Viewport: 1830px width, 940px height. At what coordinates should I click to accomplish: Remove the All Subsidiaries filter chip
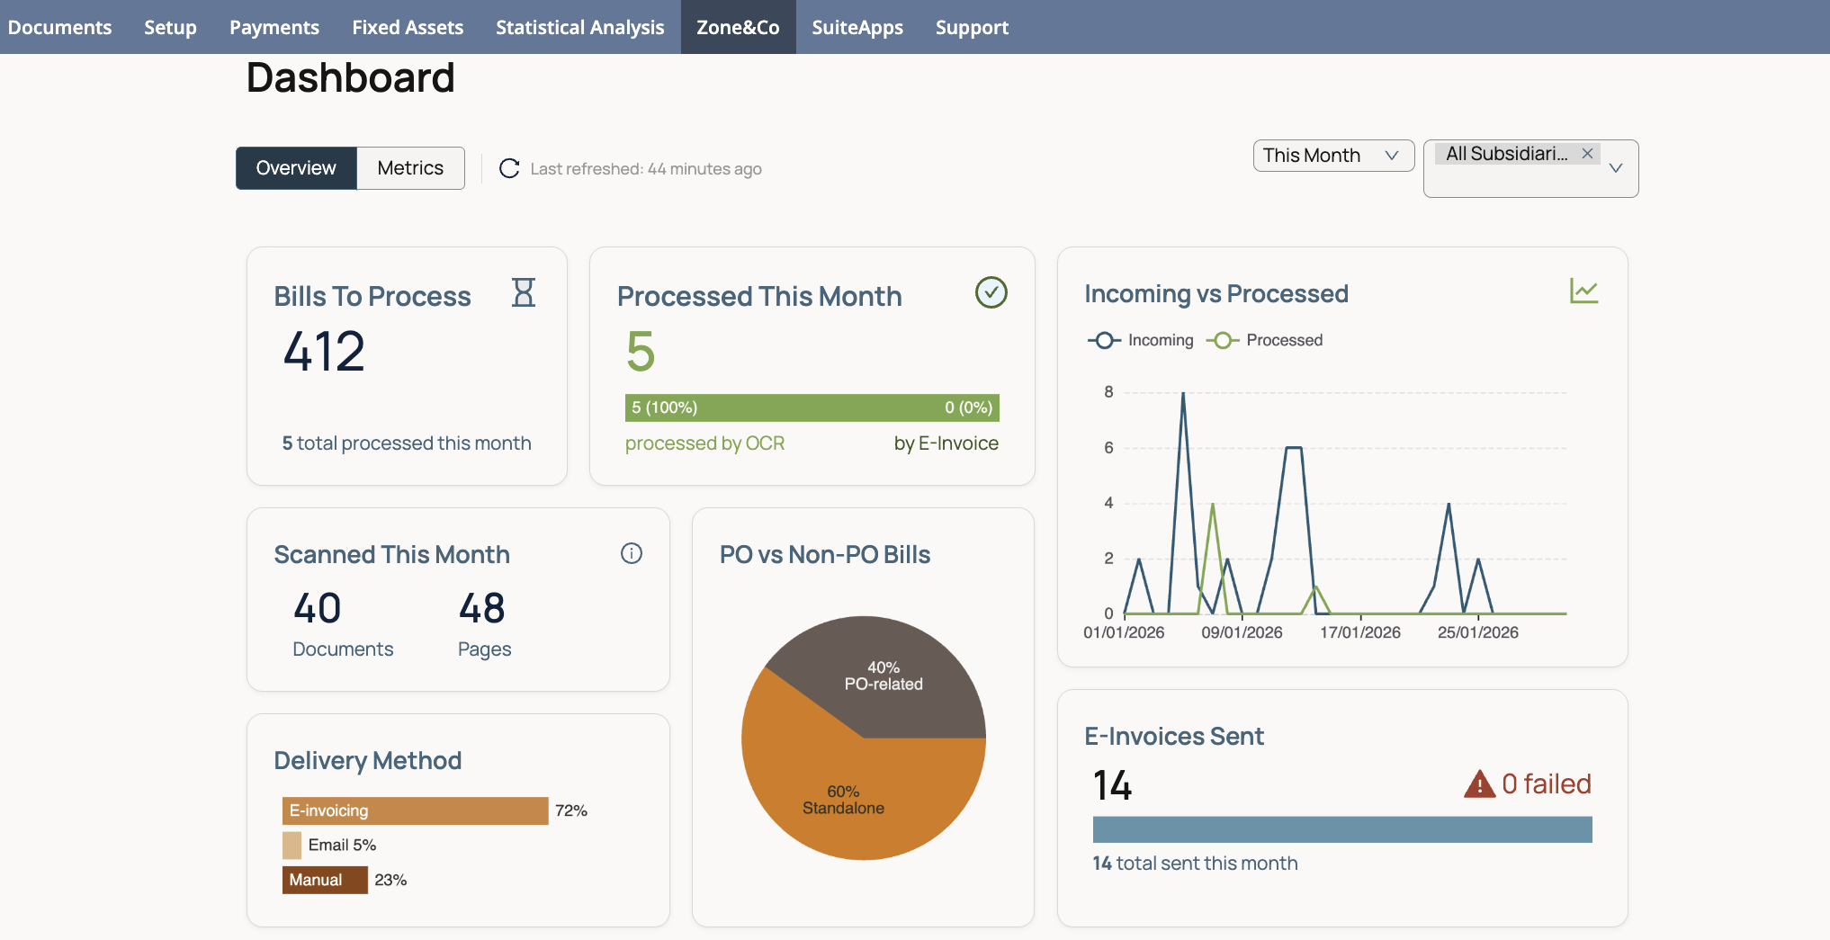coord(1588,153)
